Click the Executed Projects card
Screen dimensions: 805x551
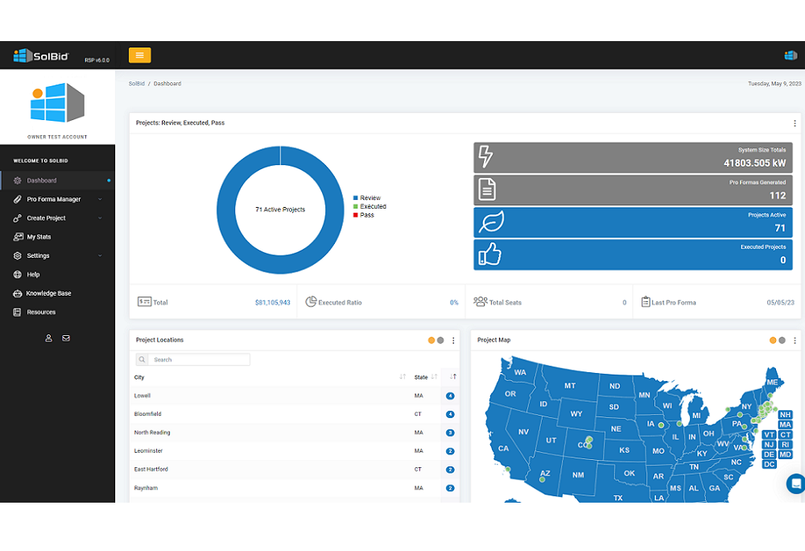pos(633,255)
